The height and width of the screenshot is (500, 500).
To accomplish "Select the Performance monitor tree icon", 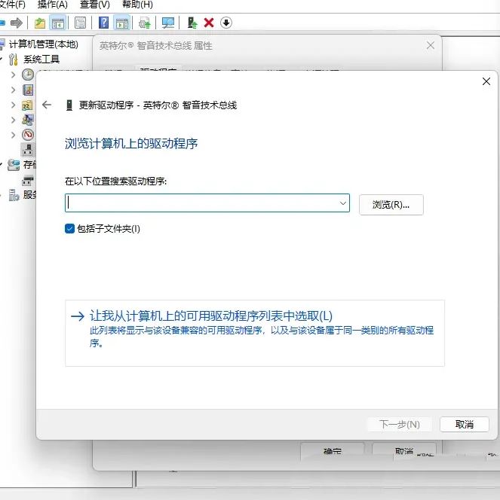I will click(x=28, y=135).
